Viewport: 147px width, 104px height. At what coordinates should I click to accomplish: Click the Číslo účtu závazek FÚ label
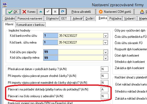(128, 43)
